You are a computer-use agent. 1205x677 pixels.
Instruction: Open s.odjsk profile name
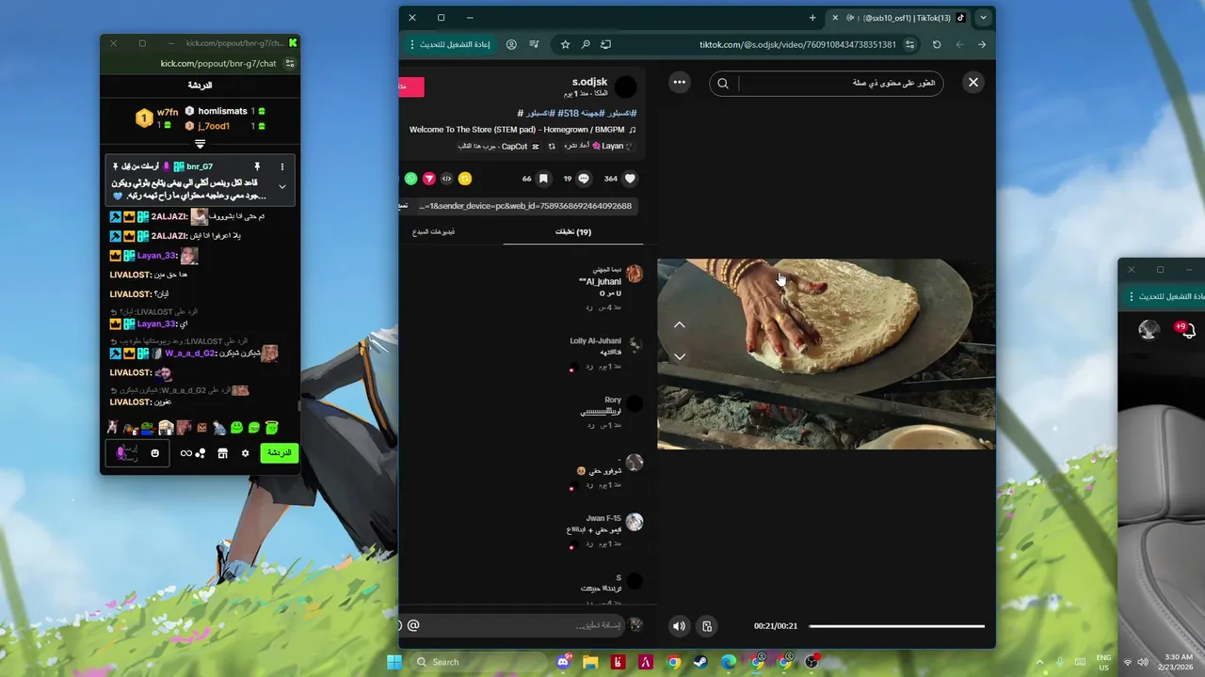coord(589,82)
